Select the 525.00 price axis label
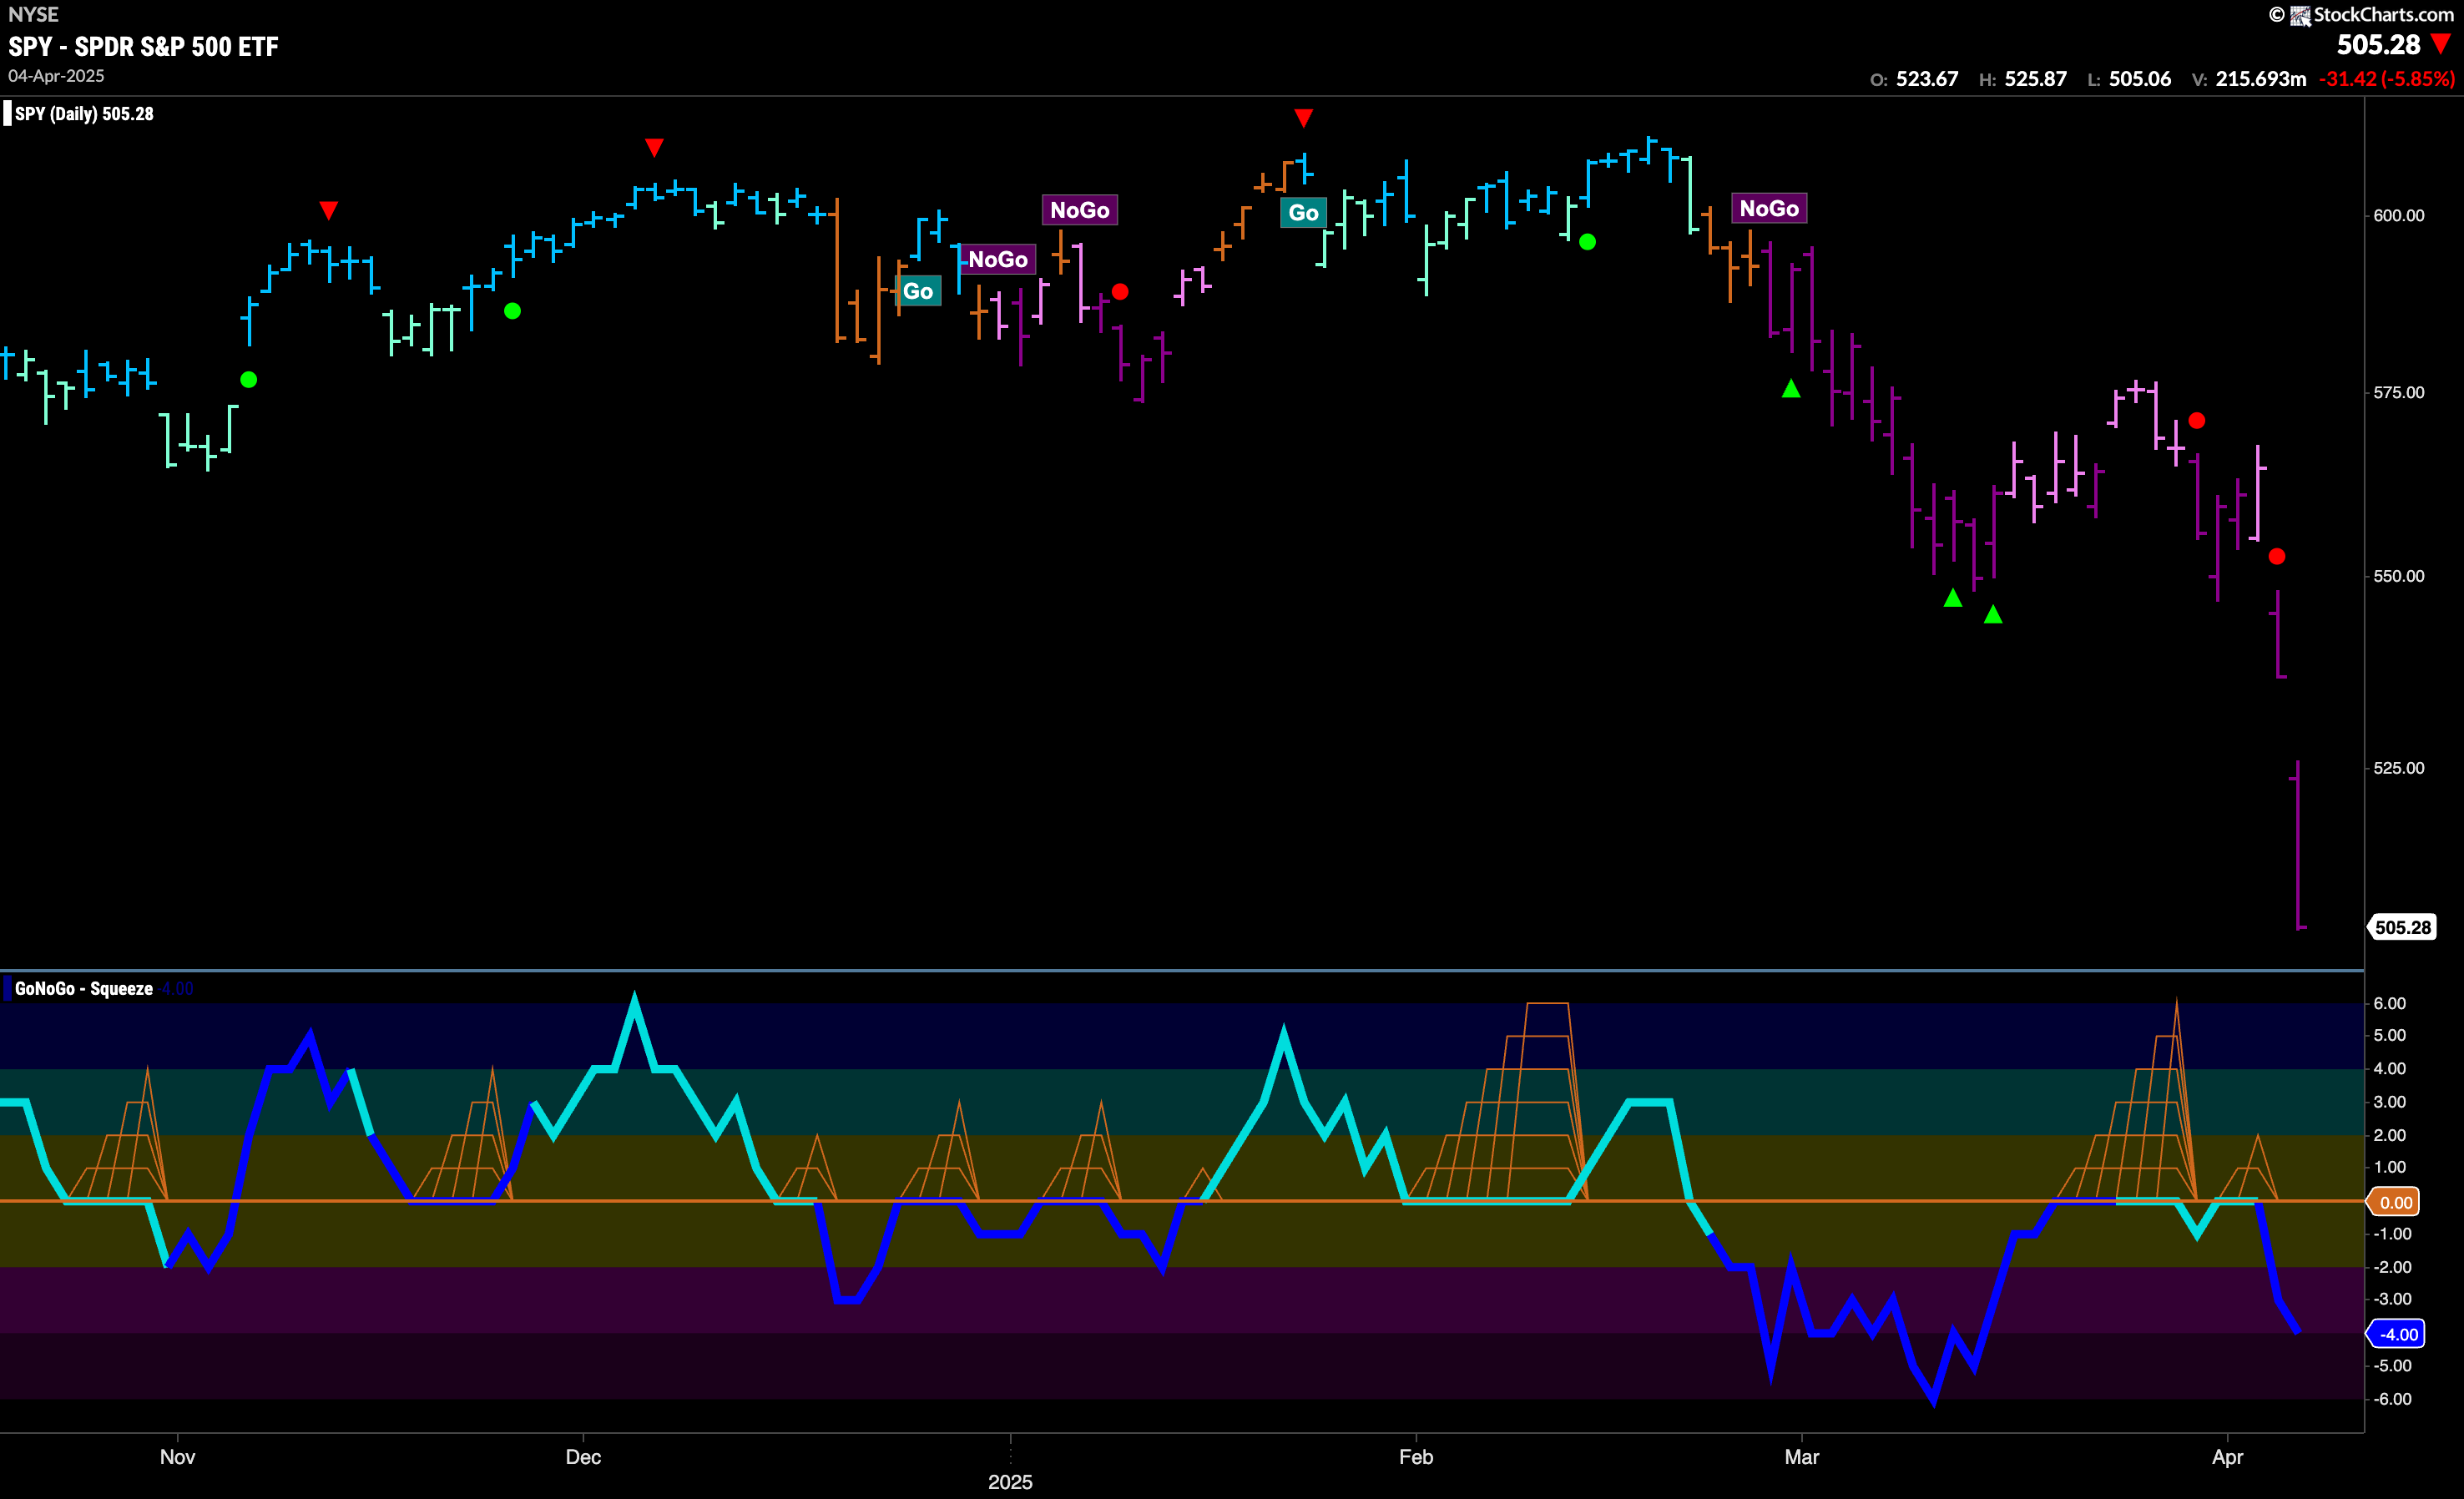 [x=2398, y=768]
